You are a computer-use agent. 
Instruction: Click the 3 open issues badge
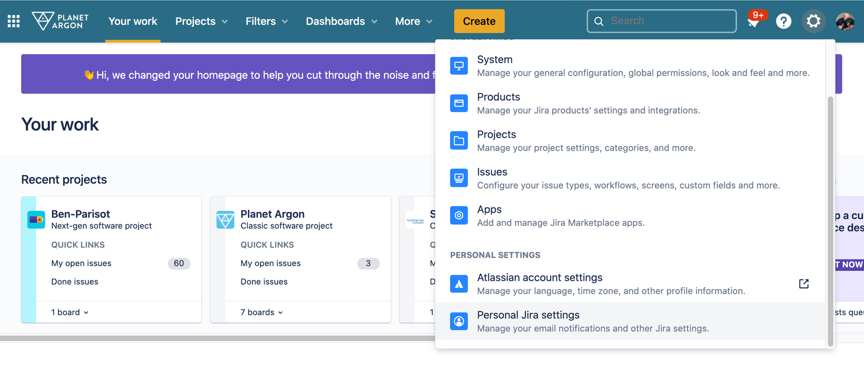pos(368,263)
